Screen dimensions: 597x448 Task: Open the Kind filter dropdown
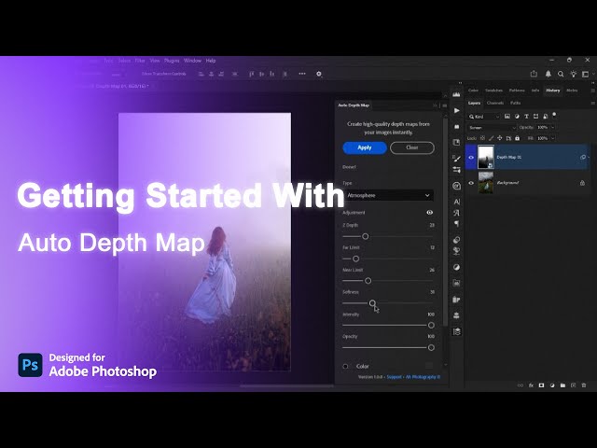(x=484, y=116)
